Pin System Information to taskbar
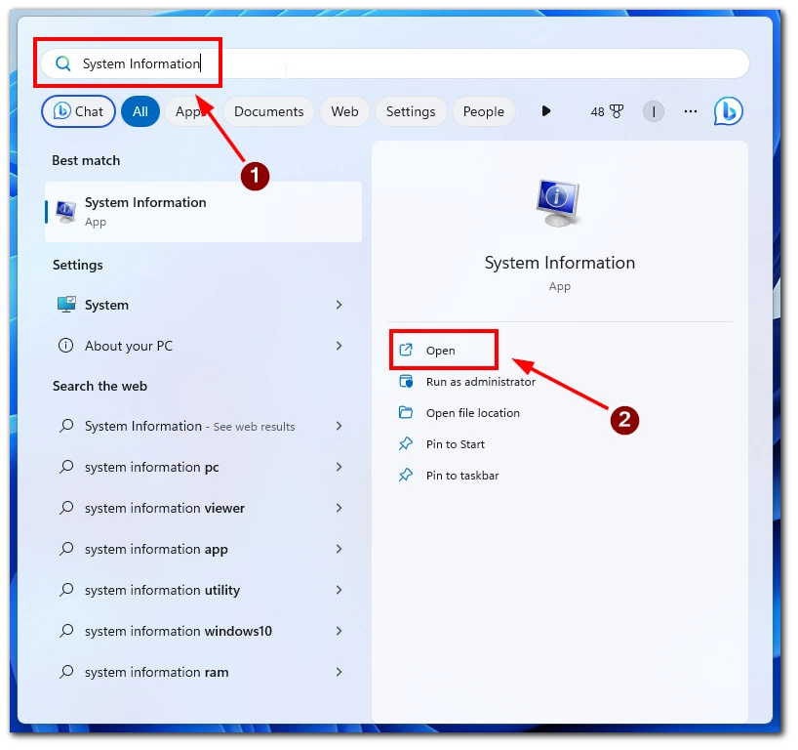 pyautogui.click(x=462, y=476)
